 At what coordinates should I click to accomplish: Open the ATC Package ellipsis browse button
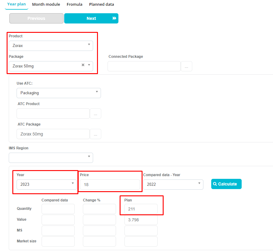[95, 134]
